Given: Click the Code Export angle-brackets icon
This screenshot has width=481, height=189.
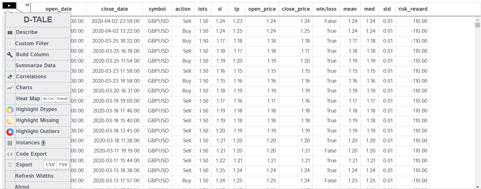Looking at the screenshot, I should (x=10, y=154).
